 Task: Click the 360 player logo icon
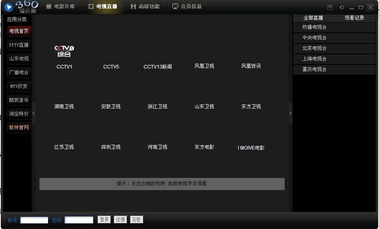[x=9, y=7]
